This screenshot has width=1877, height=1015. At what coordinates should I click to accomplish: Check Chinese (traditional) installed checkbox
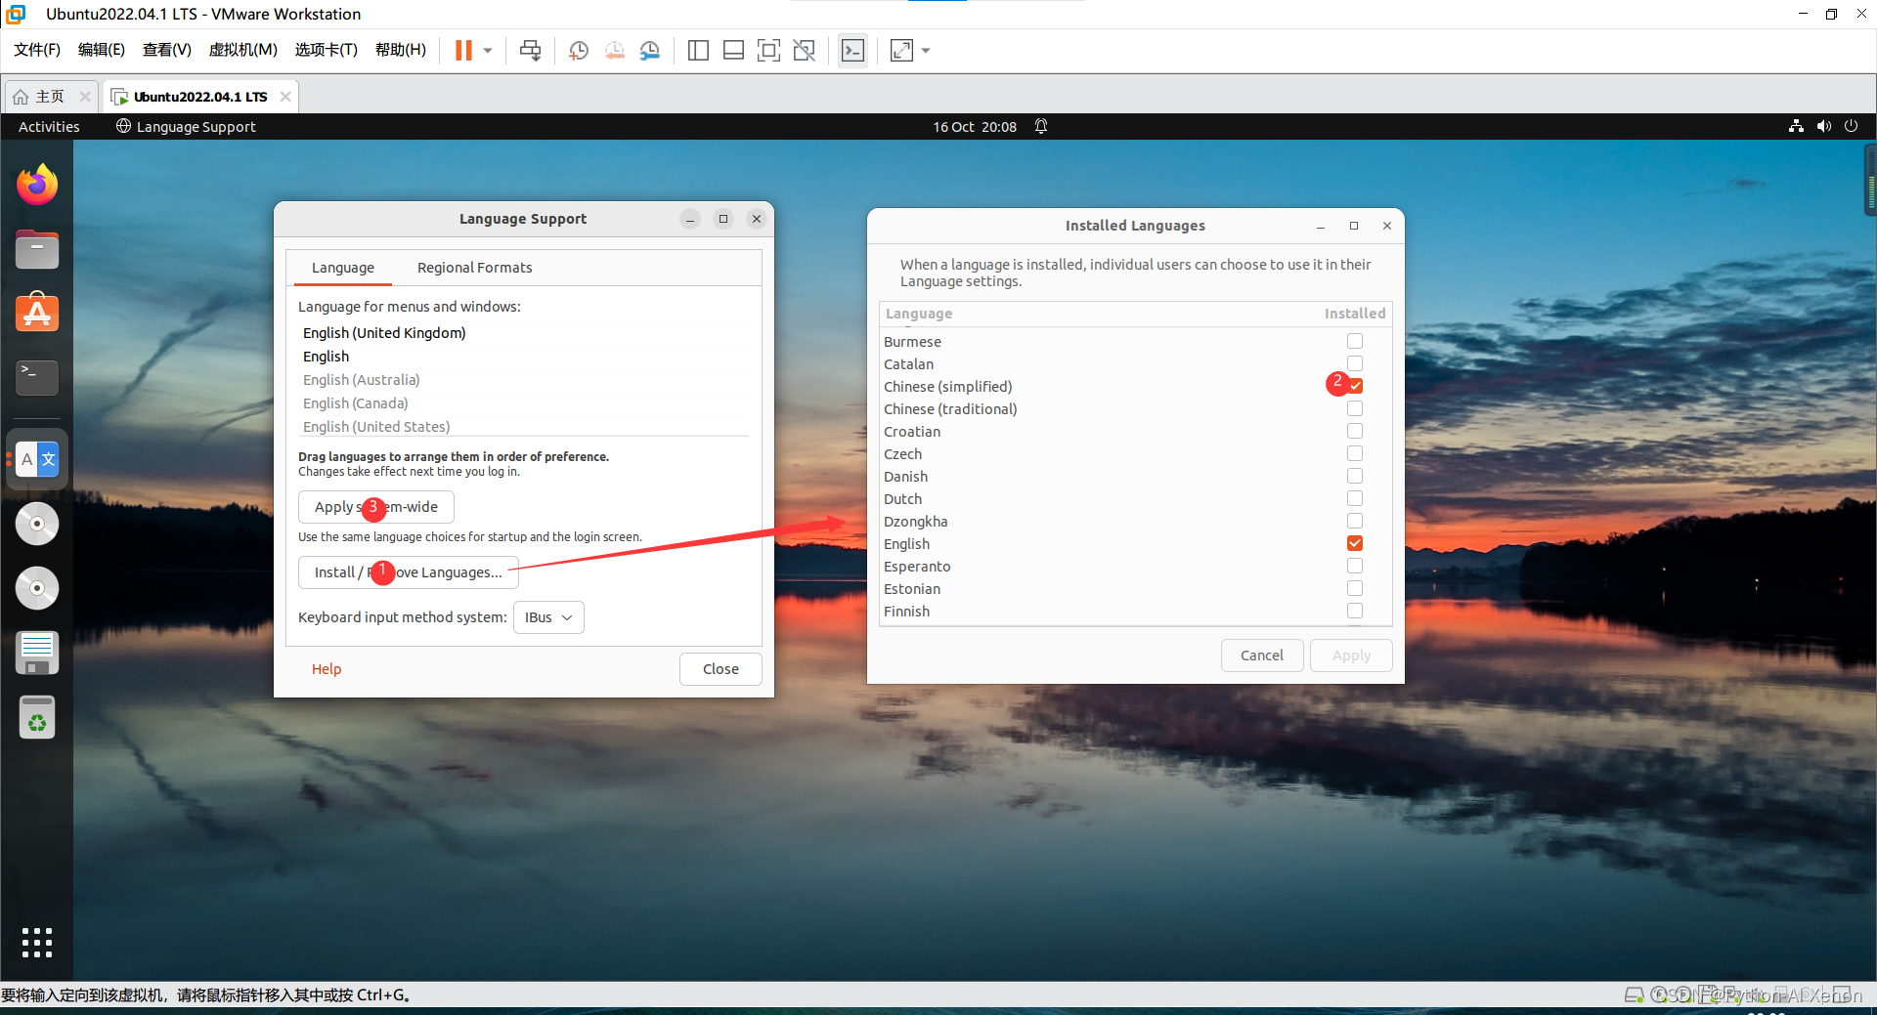[1355, 408]
